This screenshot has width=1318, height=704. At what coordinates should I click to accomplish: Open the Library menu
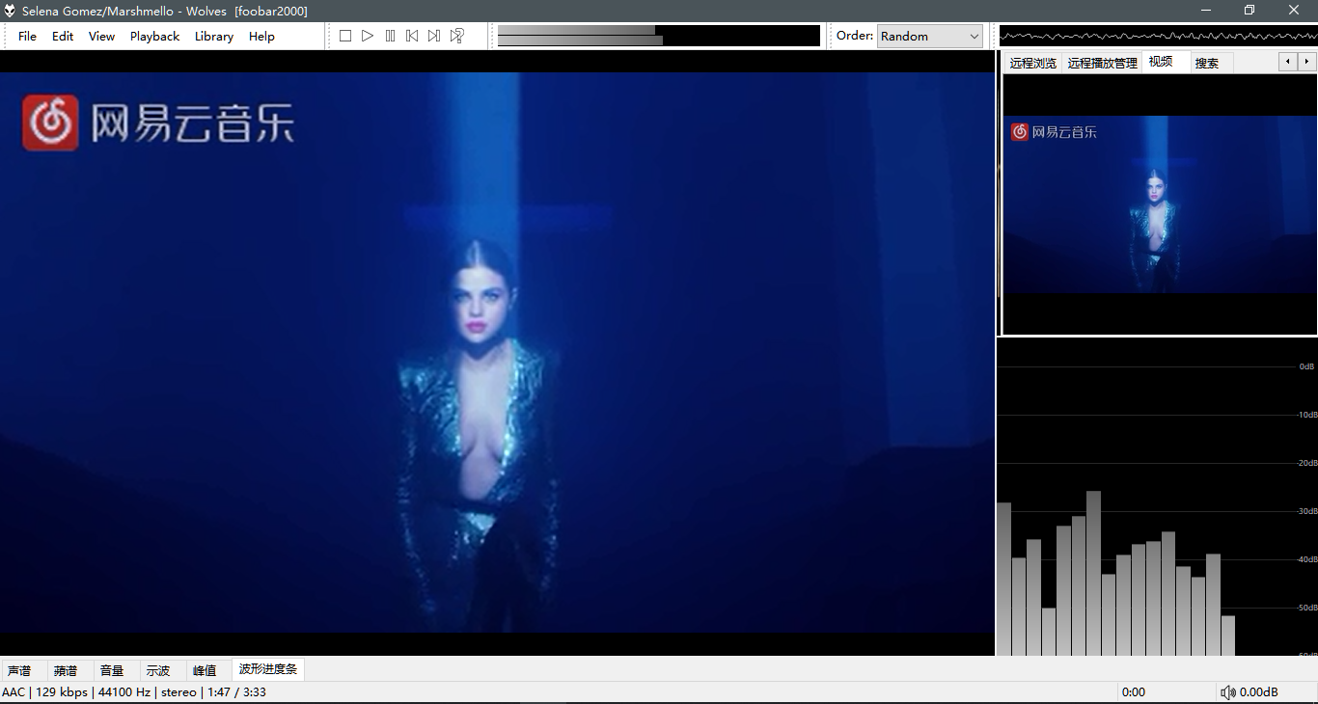pos(213,36)
